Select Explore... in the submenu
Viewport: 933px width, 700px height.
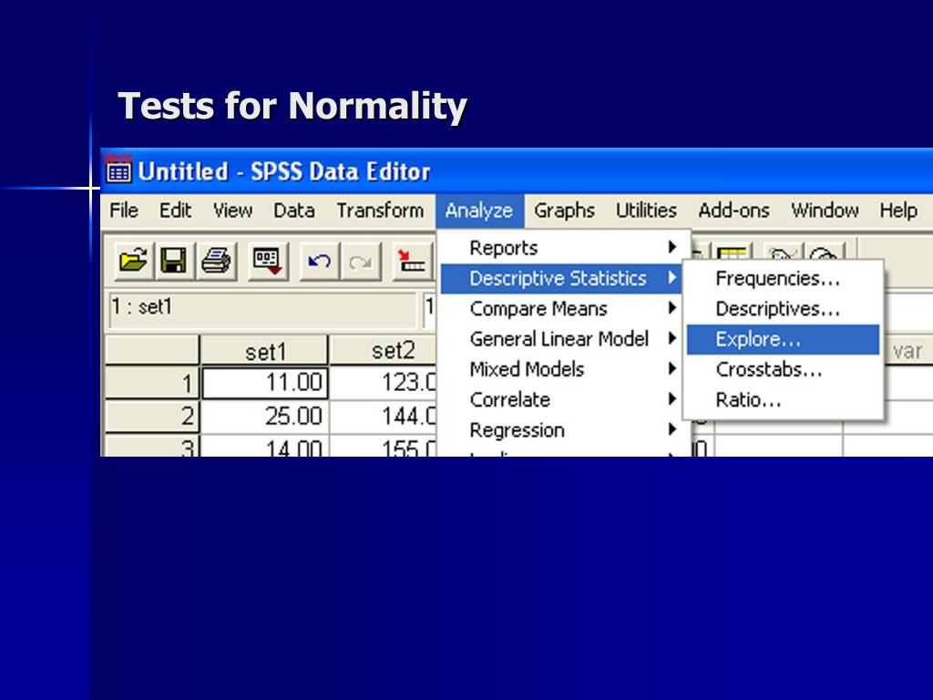pos(783,339)
